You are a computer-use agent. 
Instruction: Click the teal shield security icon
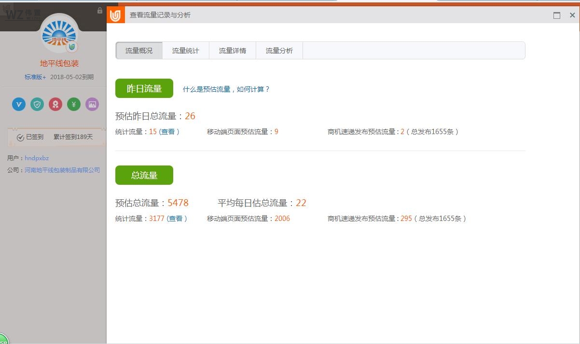tap(37, 104)
